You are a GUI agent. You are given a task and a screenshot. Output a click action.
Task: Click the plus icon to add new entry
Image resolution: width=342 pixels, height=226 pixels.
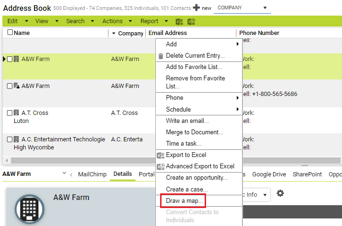(x=196, y=8)
